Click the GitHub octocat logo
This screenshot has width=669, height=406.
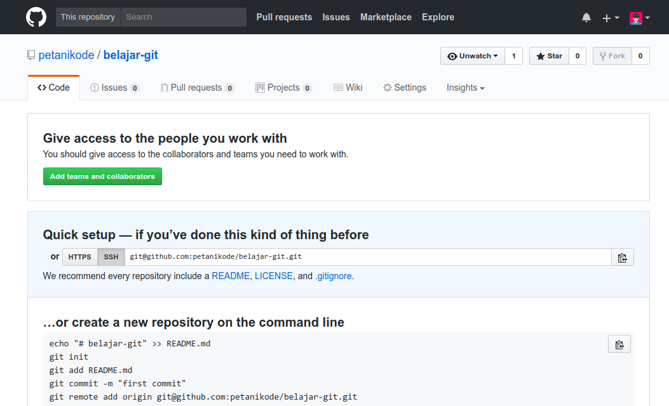click(x=36, y=17)
